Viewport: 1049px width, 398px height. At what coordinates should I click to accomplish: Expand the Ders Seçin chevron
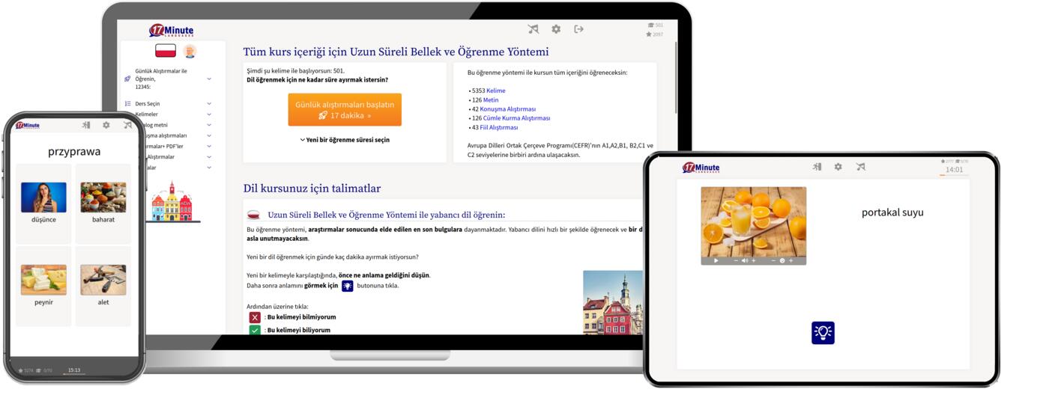[209, 104]
